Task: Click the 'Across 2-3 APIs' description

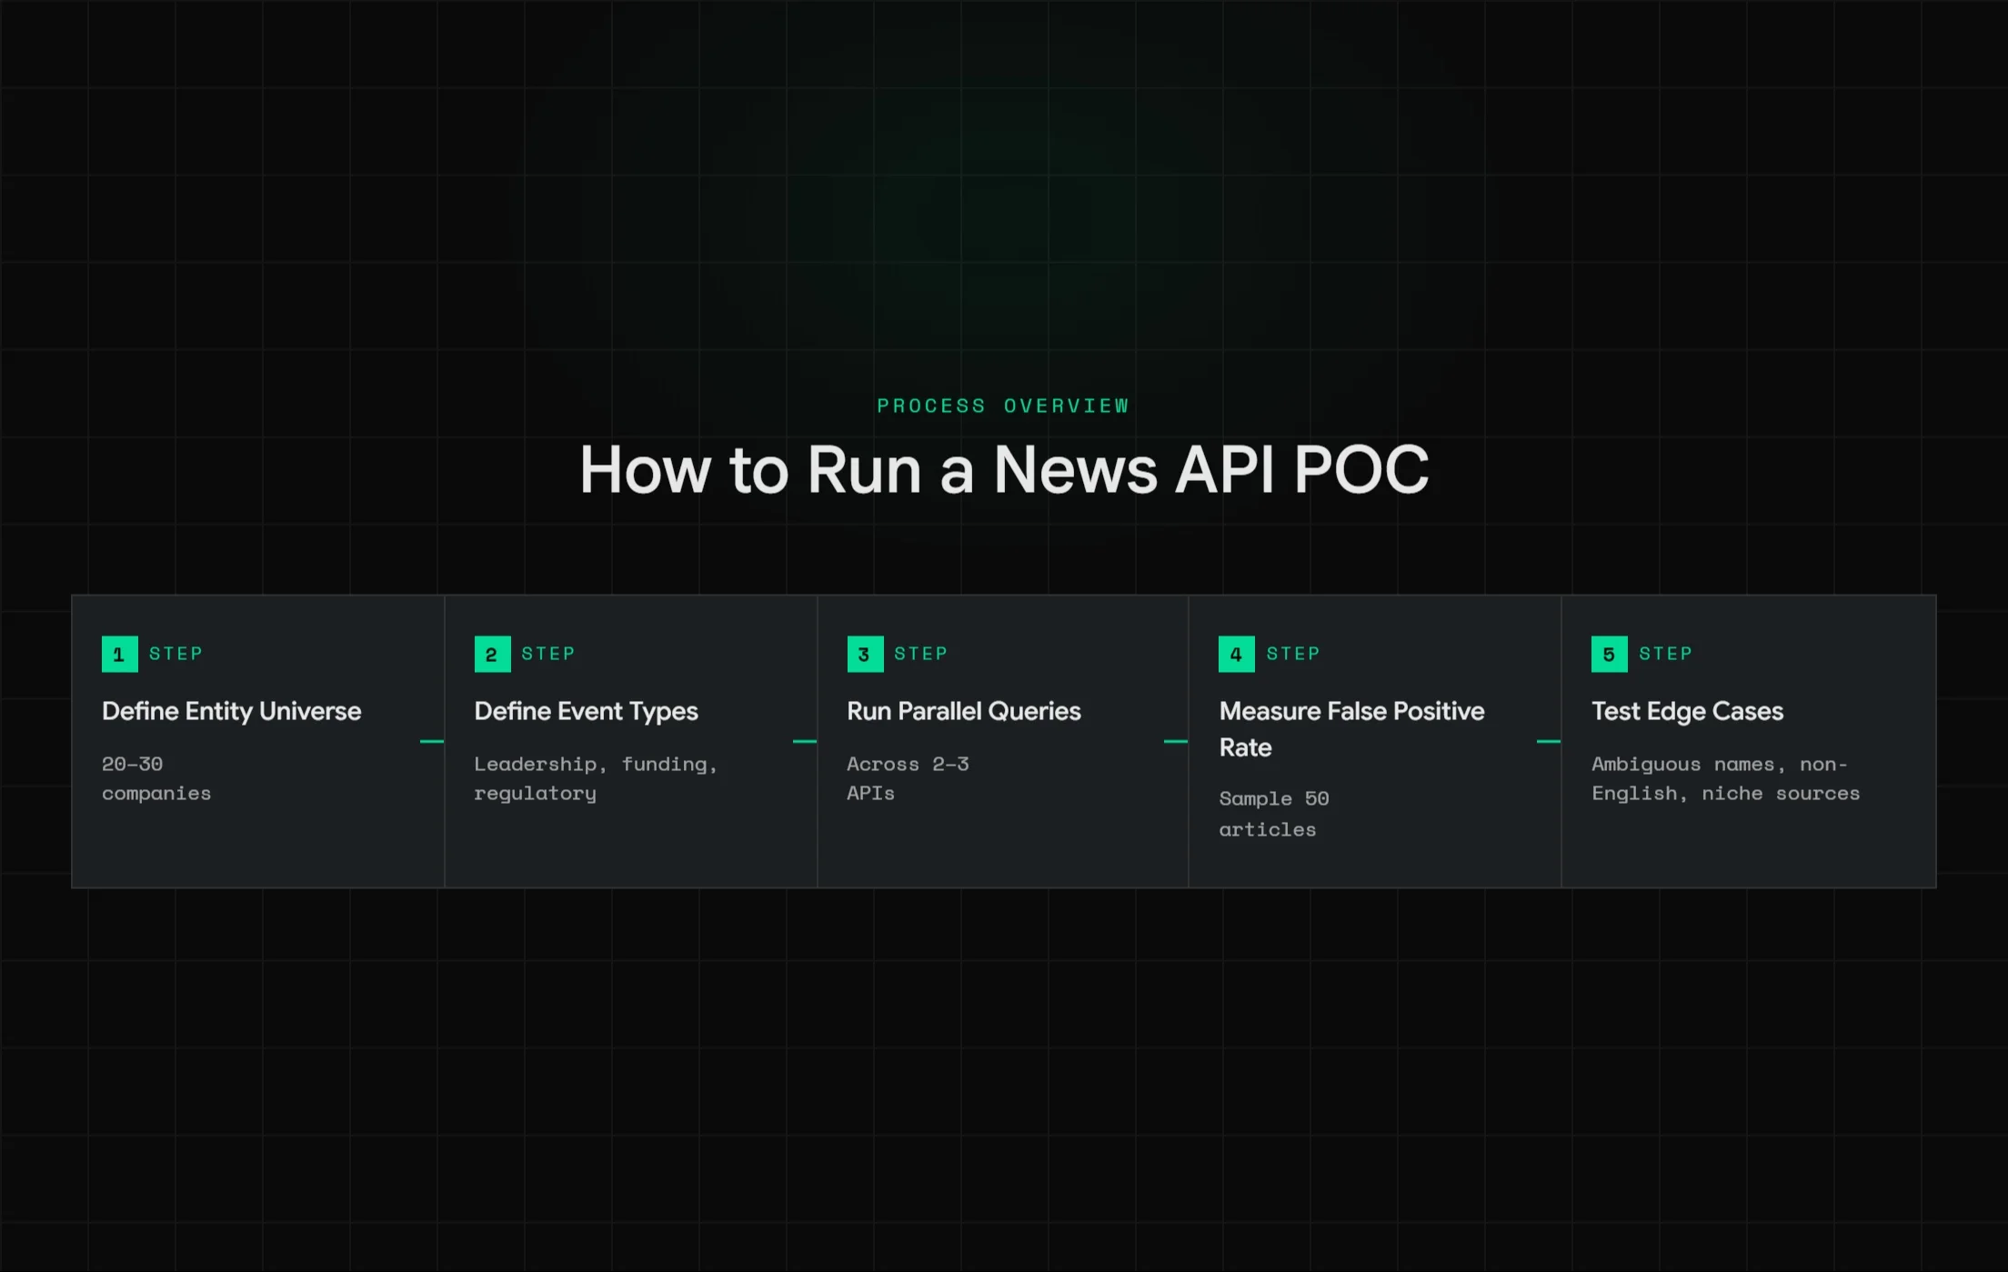Action: coord(908,778)
